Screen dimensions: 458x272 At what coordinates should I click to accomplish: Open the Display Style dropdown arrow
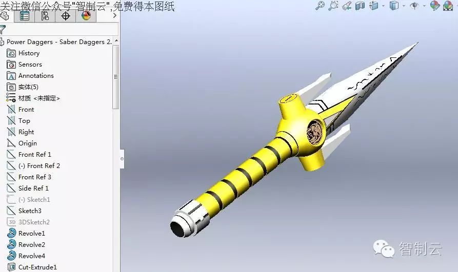[404, 6]
